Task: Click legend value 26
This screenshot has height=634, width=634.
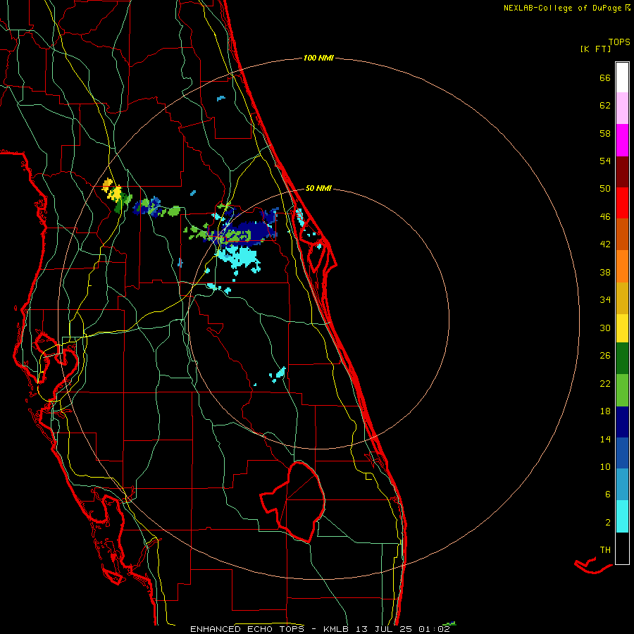Action: 605,356
